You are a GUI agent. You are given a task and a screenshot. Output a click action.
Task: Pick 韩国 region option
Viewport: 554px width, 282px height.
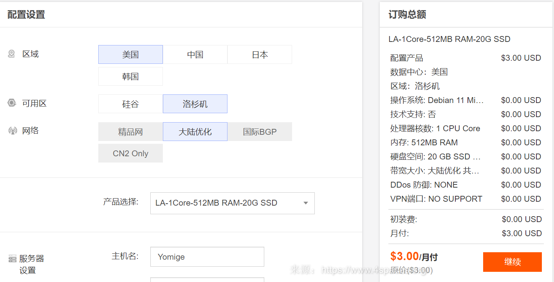click(x=130, y=76)
